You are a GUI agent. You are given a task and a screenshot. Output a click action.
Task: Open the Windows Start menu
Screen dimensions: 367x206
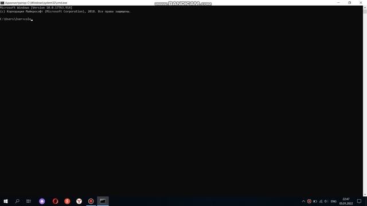point(6,201)
